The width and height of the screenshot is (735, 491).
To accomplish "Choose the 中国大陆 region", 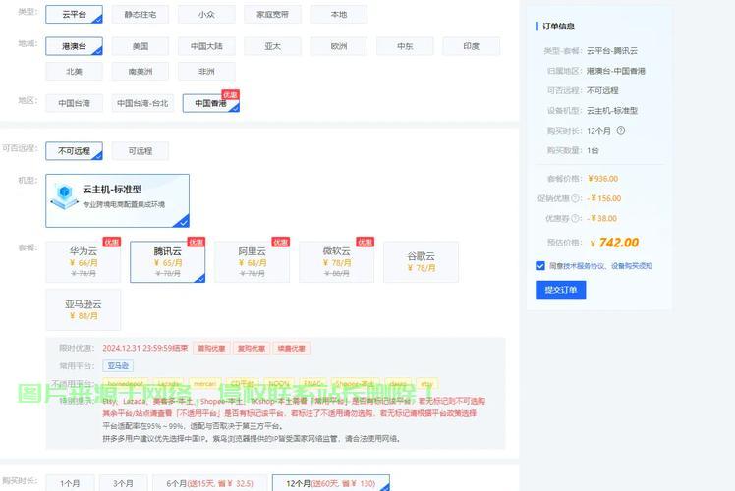I will 206,46.
